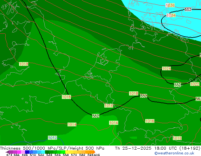Click the '606' legend value
Image resolution: width=201 pixels, height=156 pixels.
coord(97,155)
